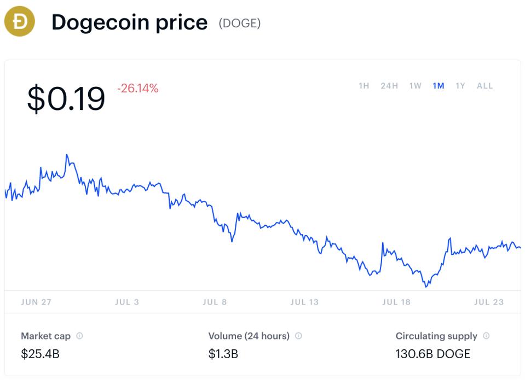Click the $0.19 current price
This screenshot has height=380, width=525.
(x=66, y=98)
